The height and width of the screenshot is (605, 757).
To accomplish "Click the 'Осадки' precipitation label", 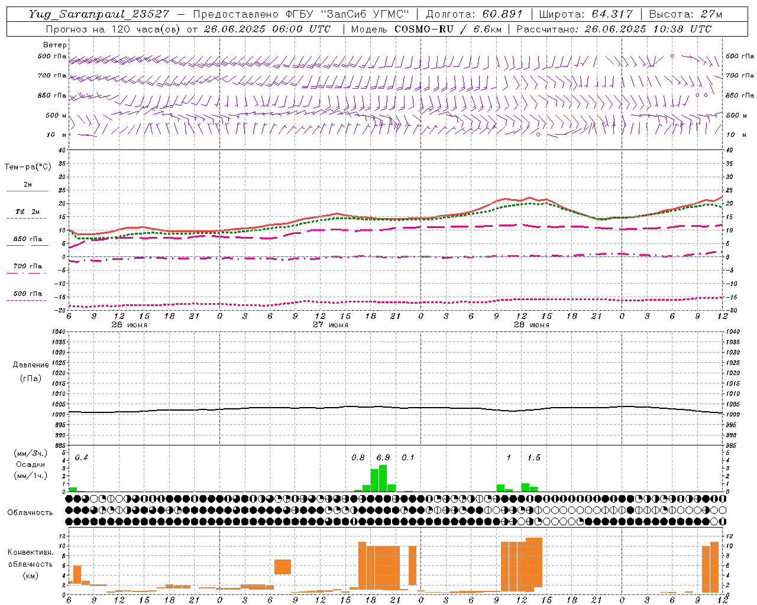I will pyautogui.click(x=31, y=464).
